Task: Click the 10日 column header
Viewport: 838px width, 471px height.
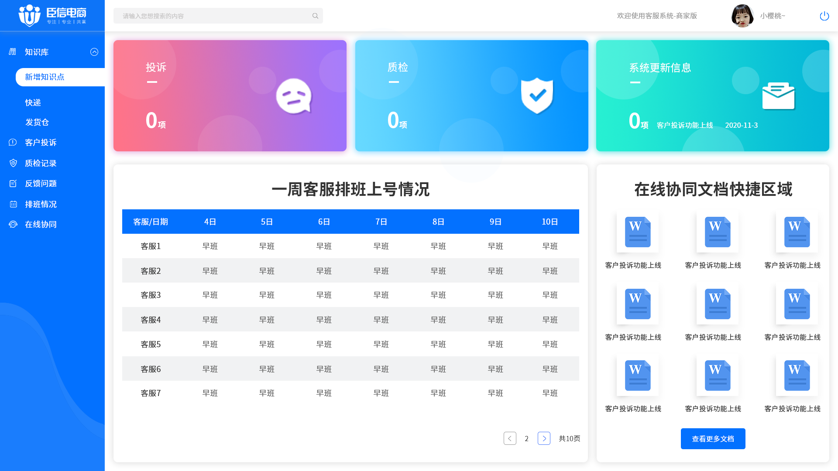Action: pyautogui.click(x=550, y=222)
